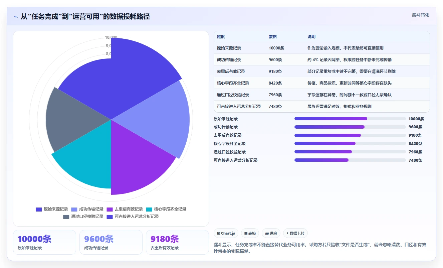Image resolution: width=443 pixels, height=268 pixels.
Task: Click the description 作为理论输入规模，不代表最终可直接使用
Action: pyautogui.click(x=346, y=48)
